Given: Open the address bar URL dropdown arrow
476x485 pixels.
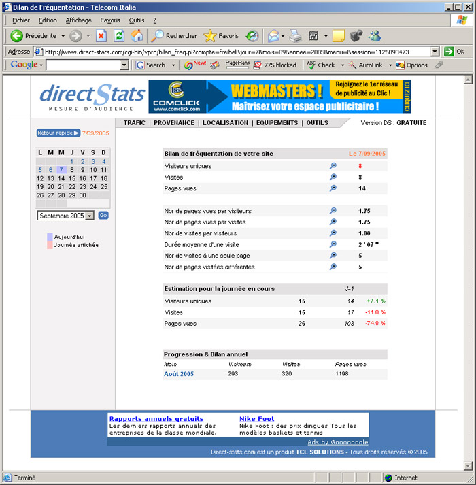Looking at the screenshot, I should (435, 52).
